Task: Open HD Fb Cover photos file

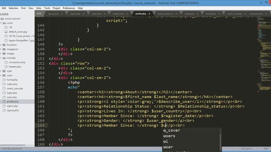Action: pyautogui.click(x=22, y=36)
